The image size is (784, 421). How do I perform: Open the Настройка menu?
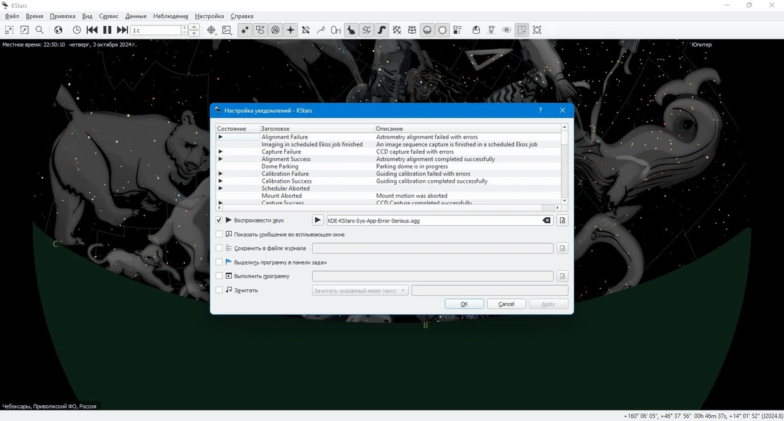point(209,16)
